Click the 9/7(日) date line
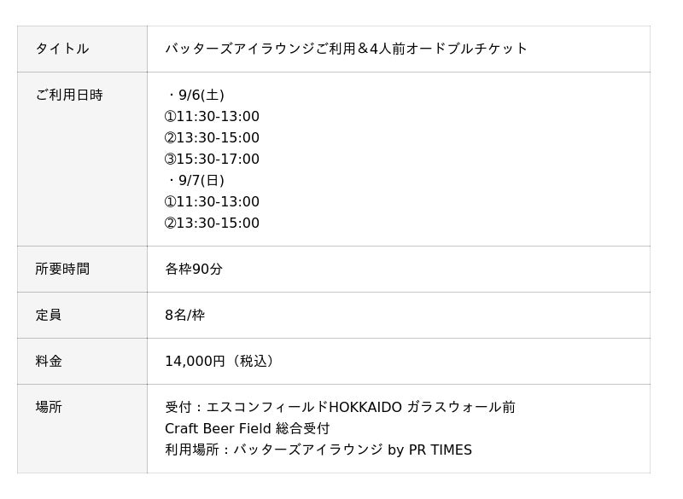Image resolution: width=683 pixels, height=499 pixels. coord(196,180)
